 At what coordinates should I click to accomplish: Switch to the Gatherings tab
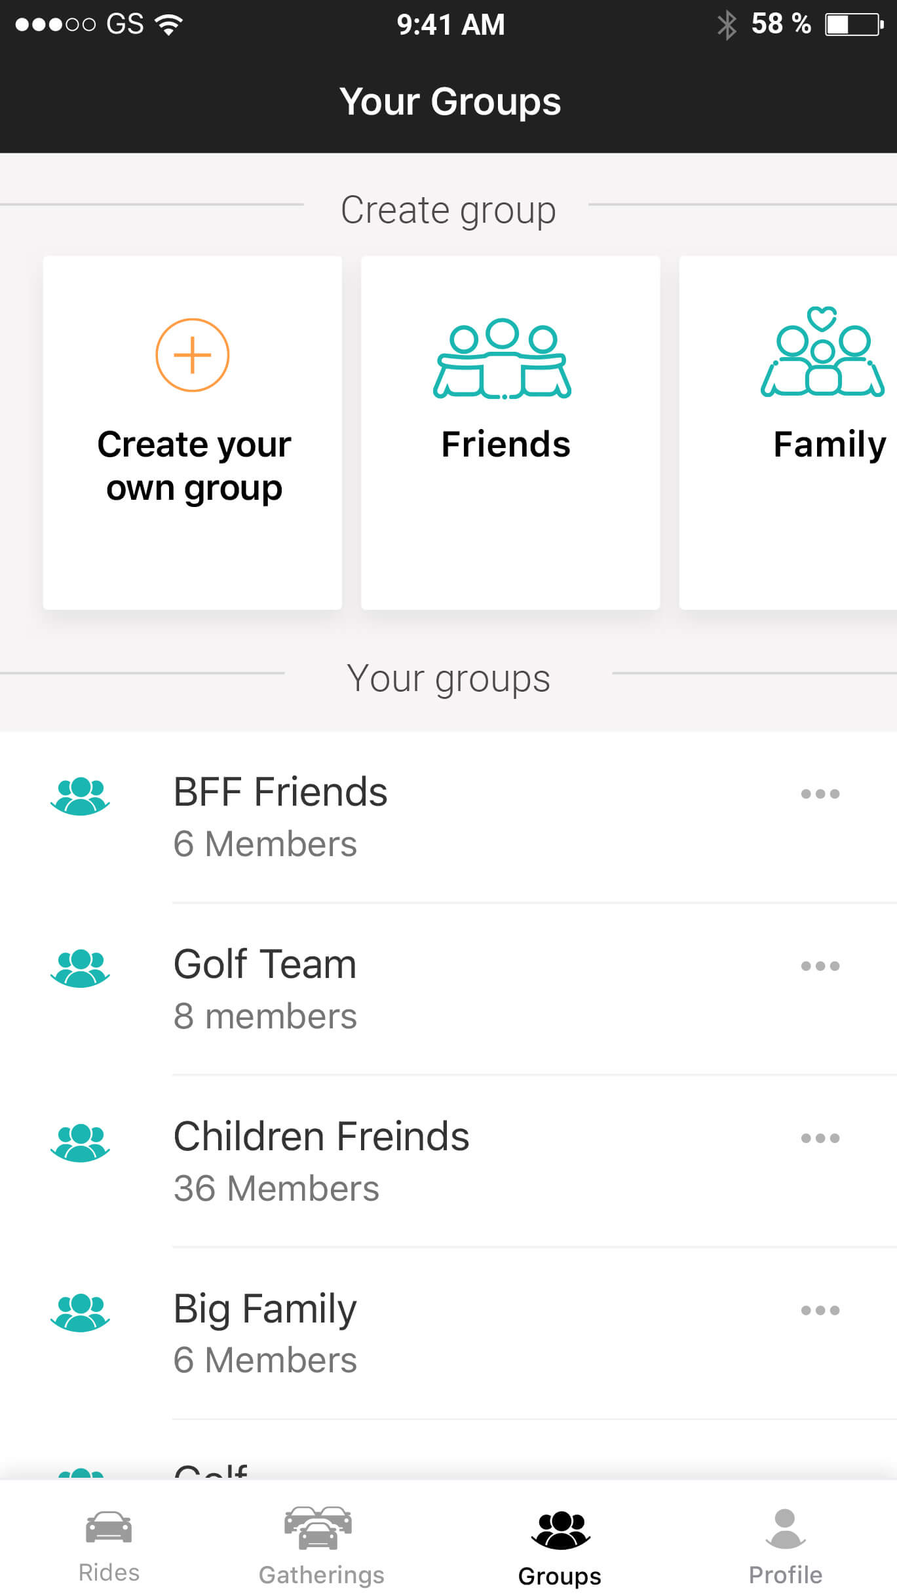pyautogui.click(x=320, y=1543)
